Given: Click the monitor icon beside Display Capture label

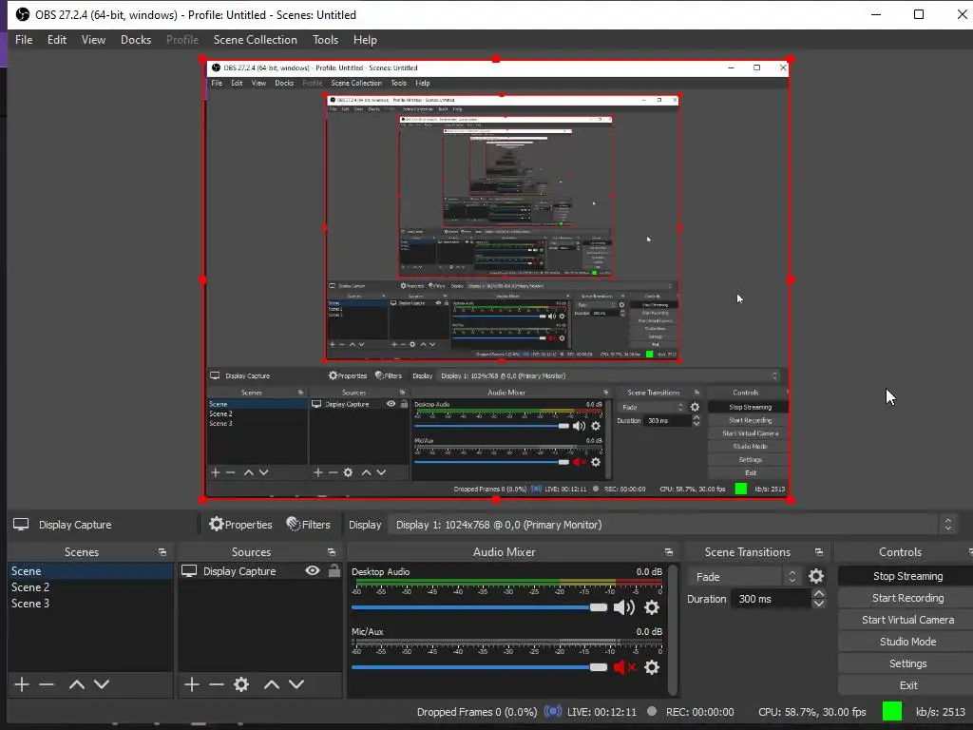Looking at the screenshot, I should 21,525.
